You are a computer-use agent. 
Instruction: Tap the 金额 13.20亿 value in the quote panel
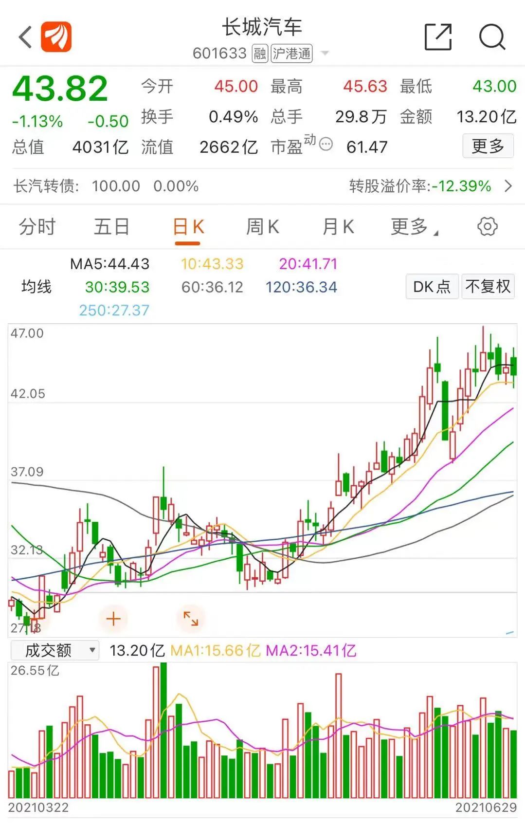487,117
